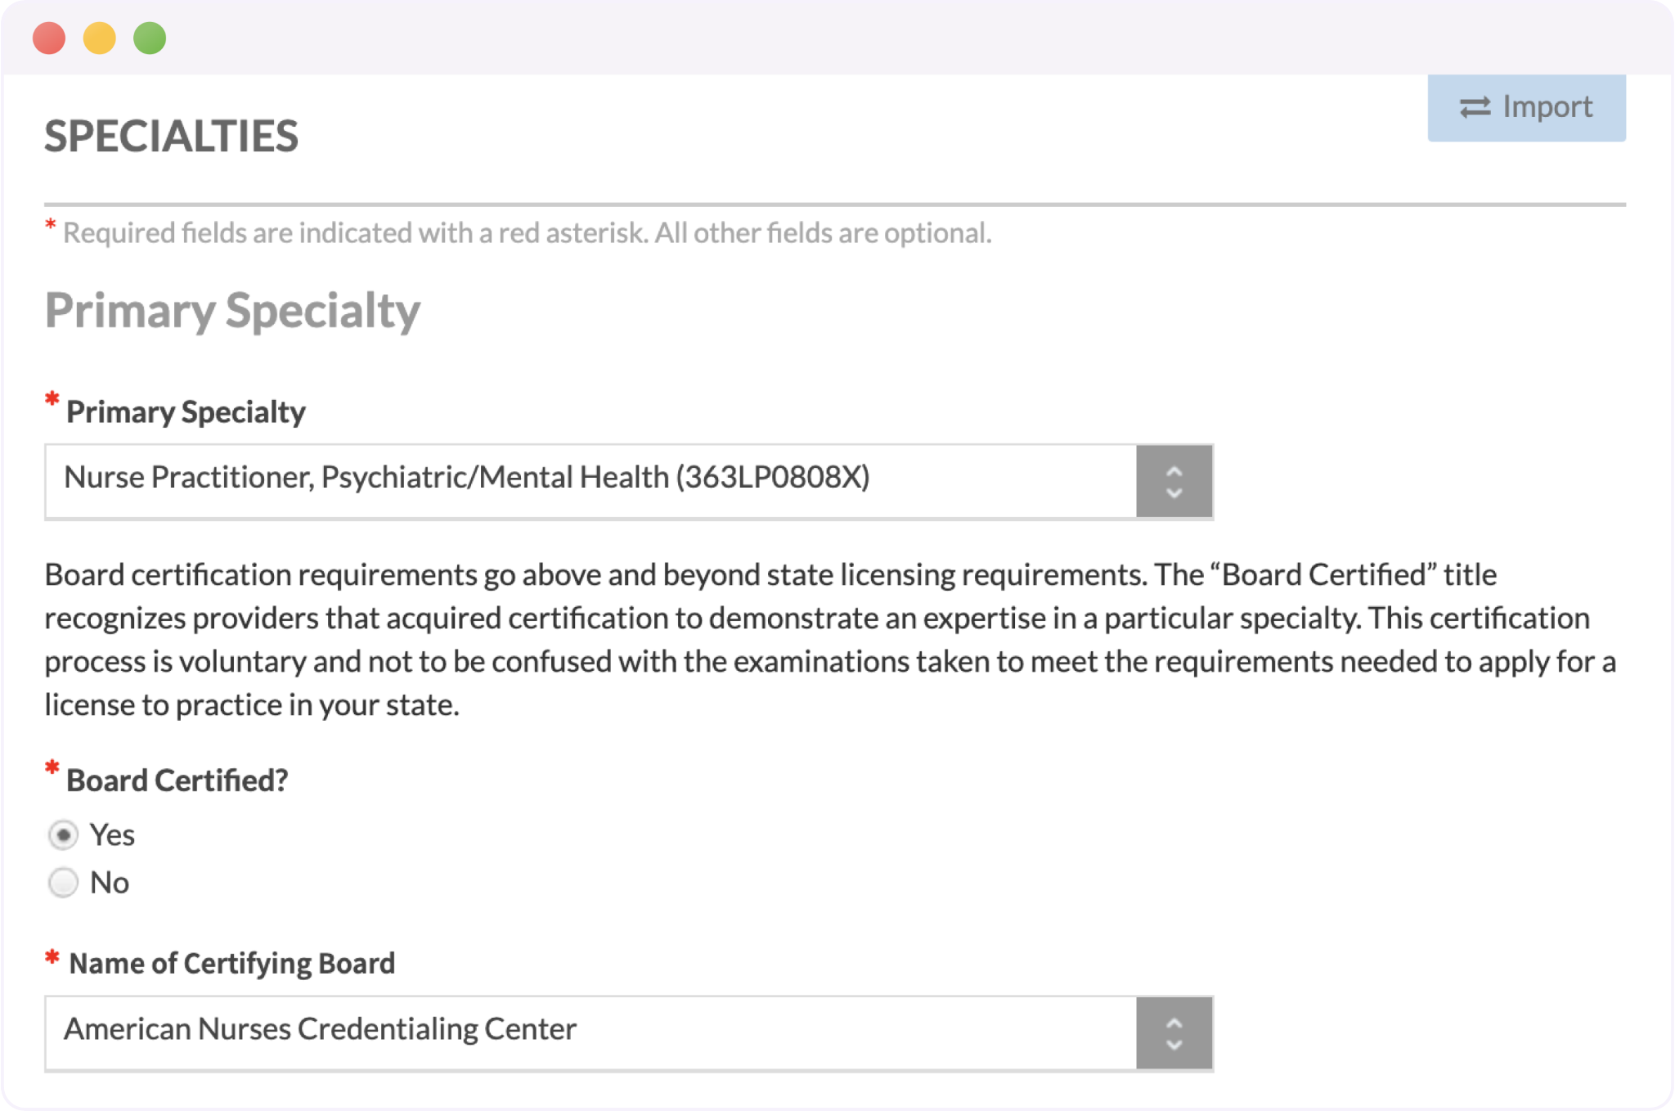
Task: Click the Certifying Board chevron arrows
Action: (1174, 1033)
